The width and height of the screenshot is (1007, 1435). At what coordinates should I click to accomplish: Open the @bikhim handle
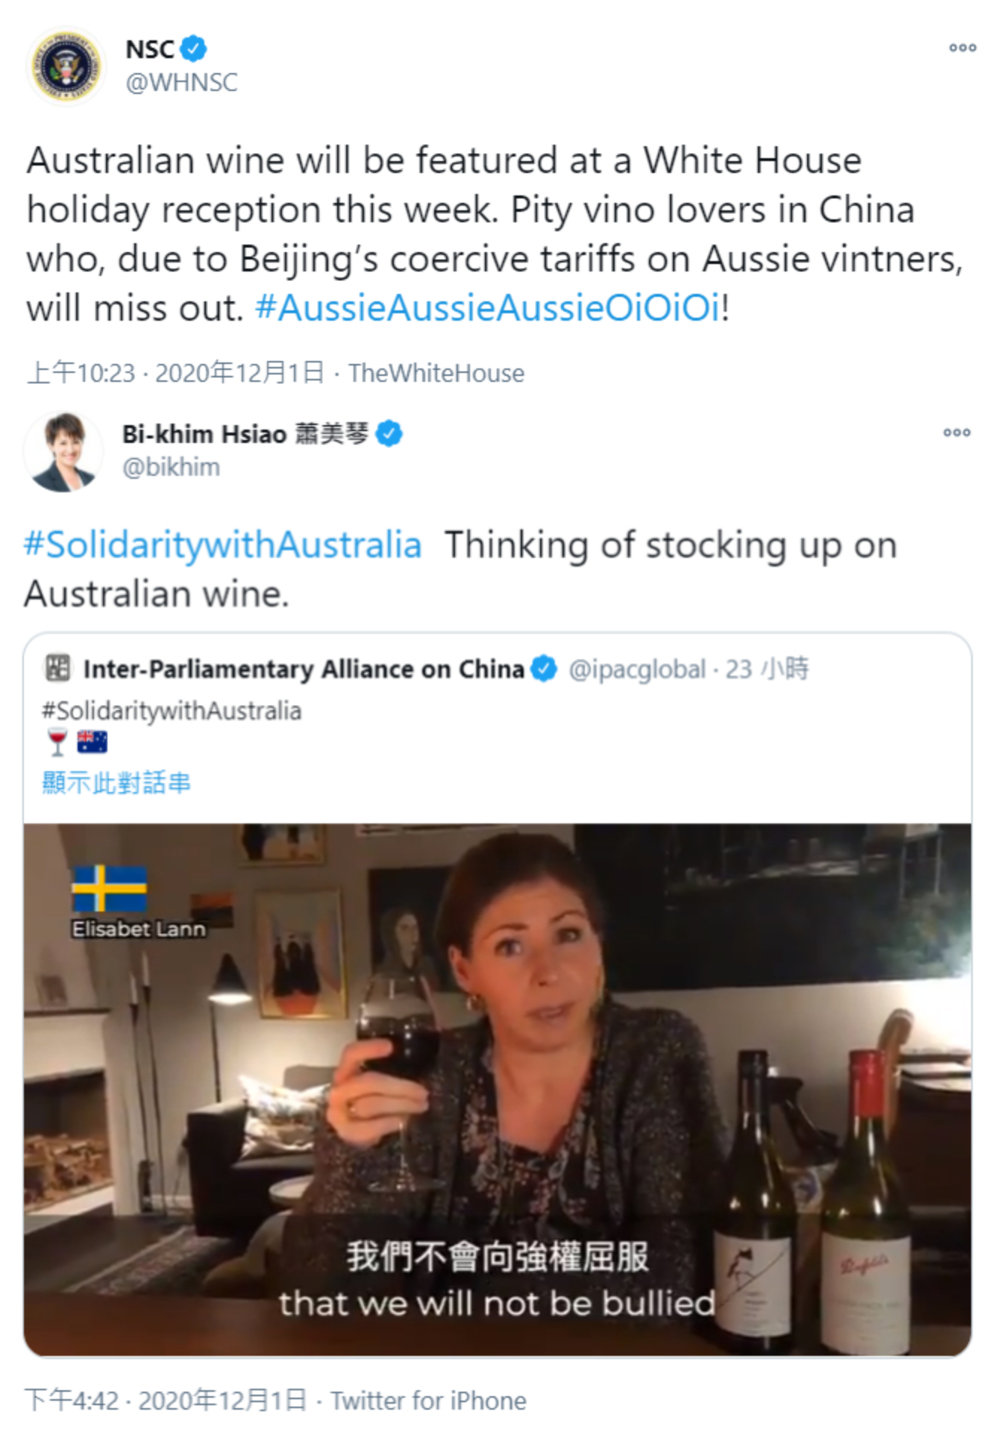[x=171, y=468]
